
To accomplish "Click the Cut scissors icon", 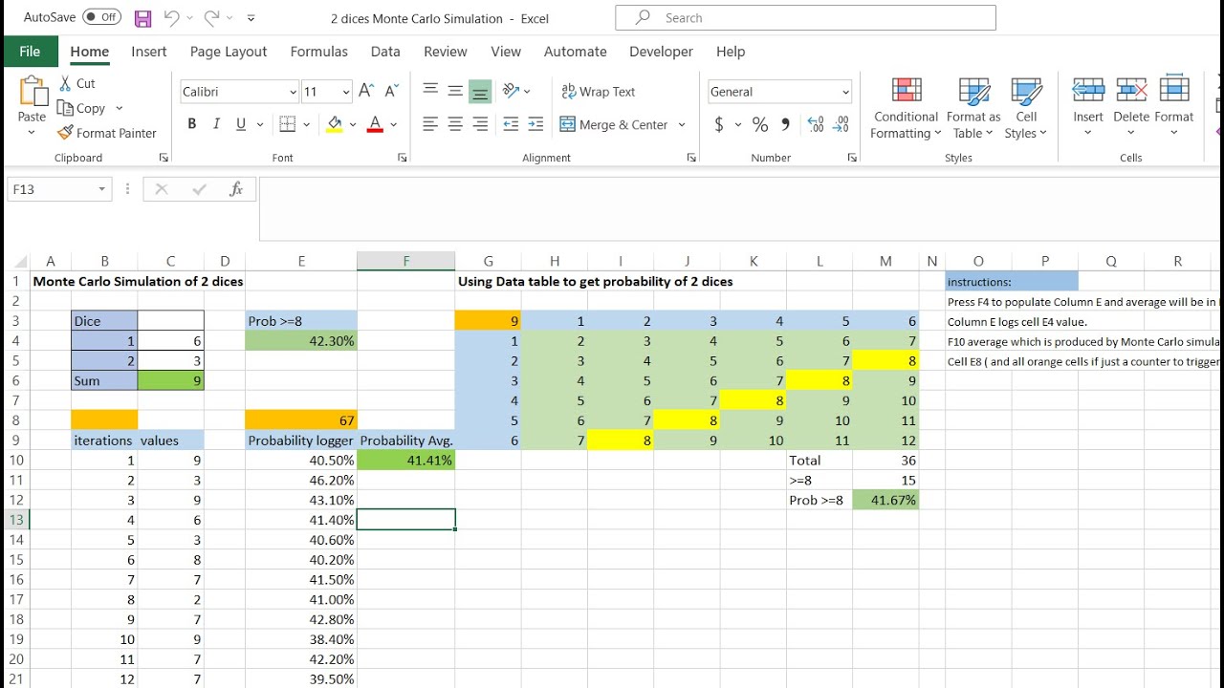I will [65, 83].
